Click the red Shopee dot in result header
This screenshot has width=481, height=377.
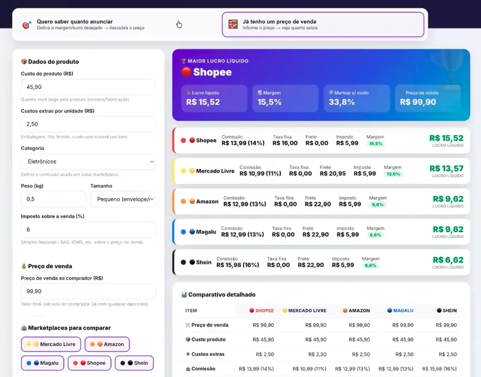[x=186, y=72]
